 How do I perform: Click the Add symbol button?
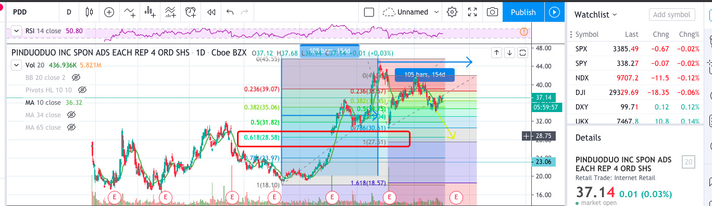(x=671, y=15)
